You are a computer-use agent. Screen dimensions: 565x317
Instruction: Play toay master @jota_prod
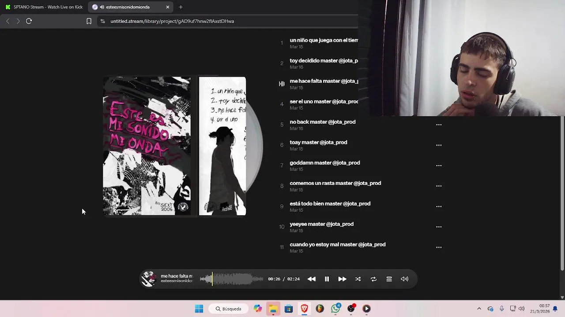pos(318,142)
